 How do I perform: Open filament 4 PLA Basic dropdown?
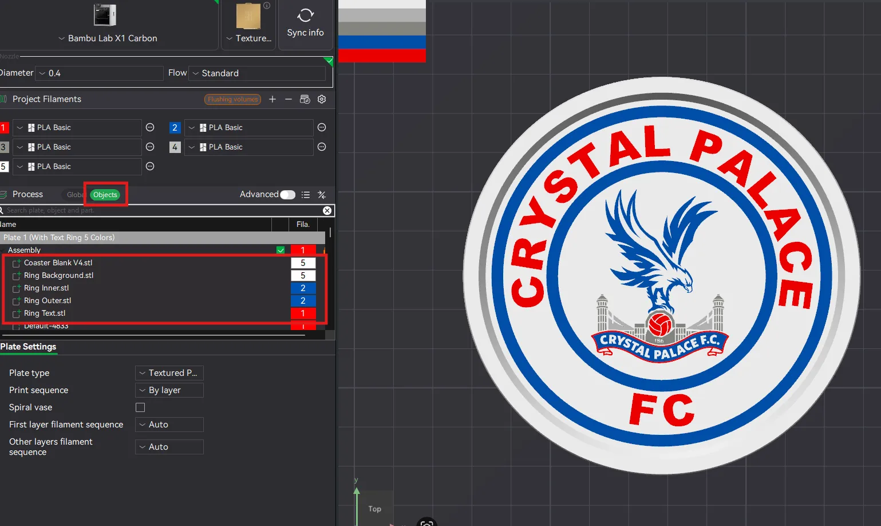click(249, 147)
